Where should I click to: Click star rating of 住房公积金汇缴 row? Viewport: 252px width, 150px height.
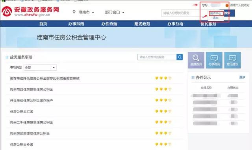click(x=163, y=111)
